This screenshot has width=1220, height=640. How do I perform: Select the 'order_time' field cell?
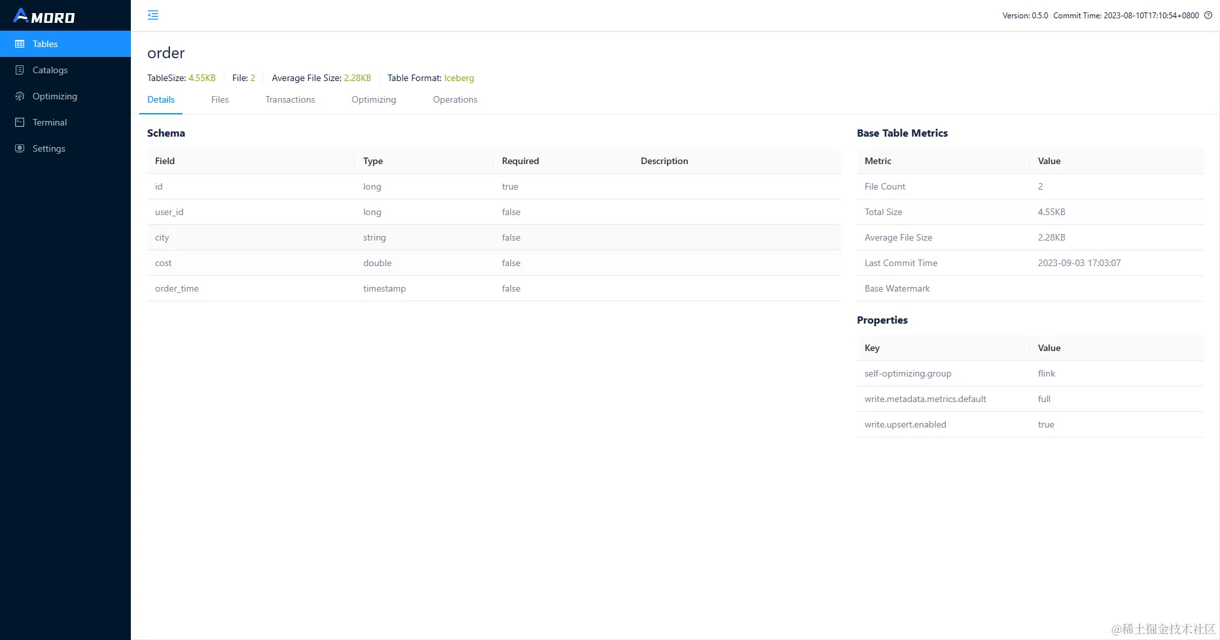point(251,288)
